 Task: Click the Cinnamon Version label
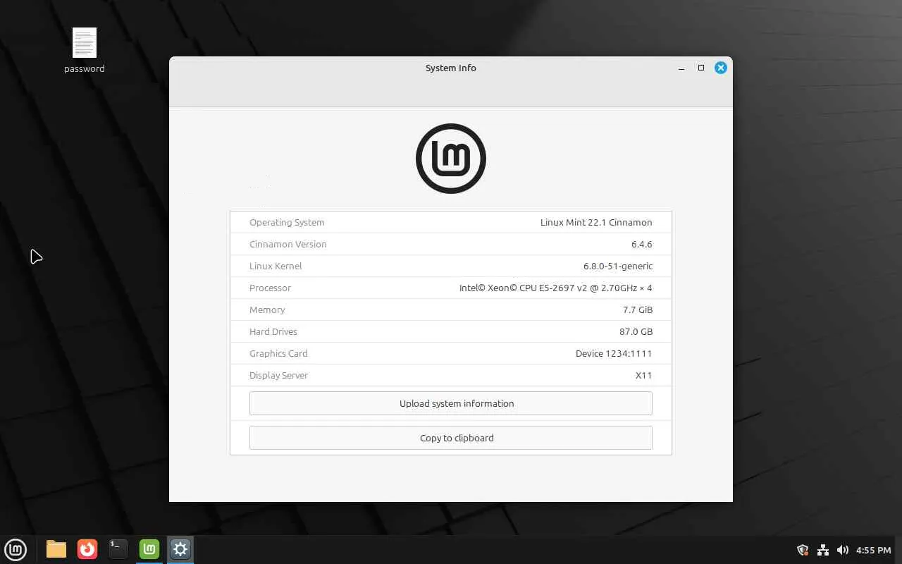(x=288, y=244)
